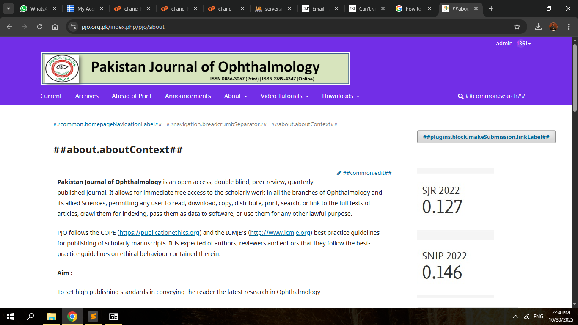This screenshot has width=578, height=325.
Task: Click the make submission button
Action: 486,137
